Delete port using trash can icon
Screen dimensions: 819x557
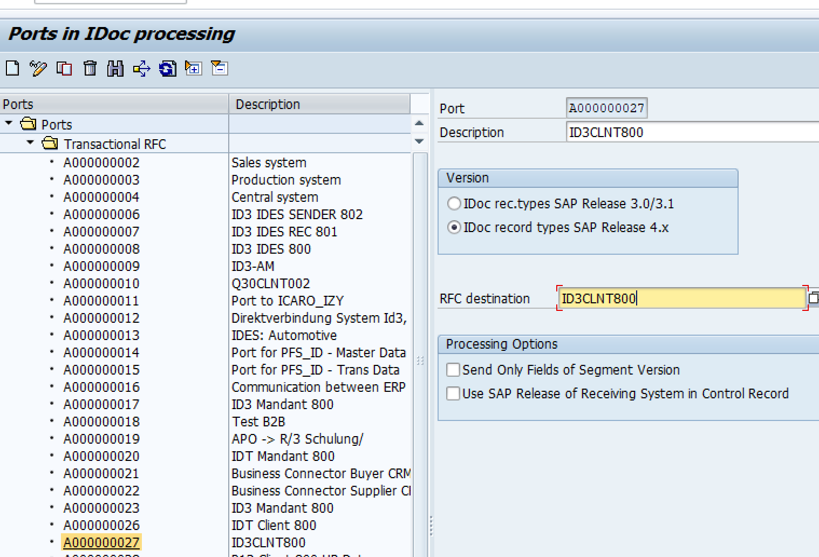pyautogui.click(x=90, y=69)
